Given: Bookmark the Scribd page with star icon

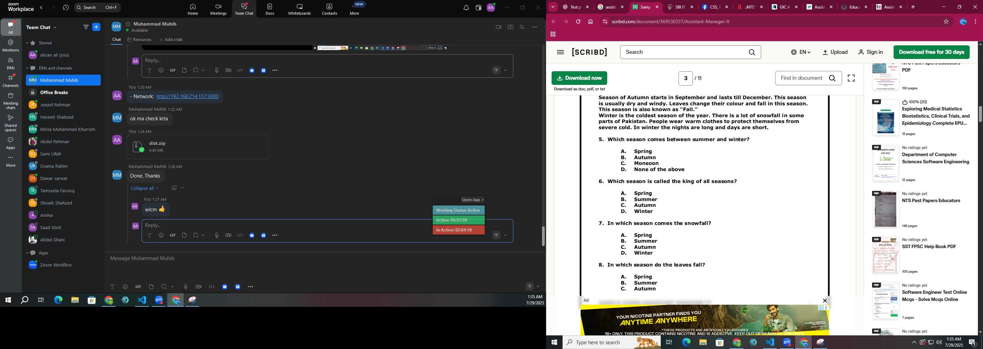Looking at the screenshot, I should pyautogui.click(x=946, y=22).
